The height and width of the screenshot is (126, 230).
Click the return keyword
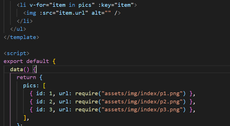tap(26, 77)
